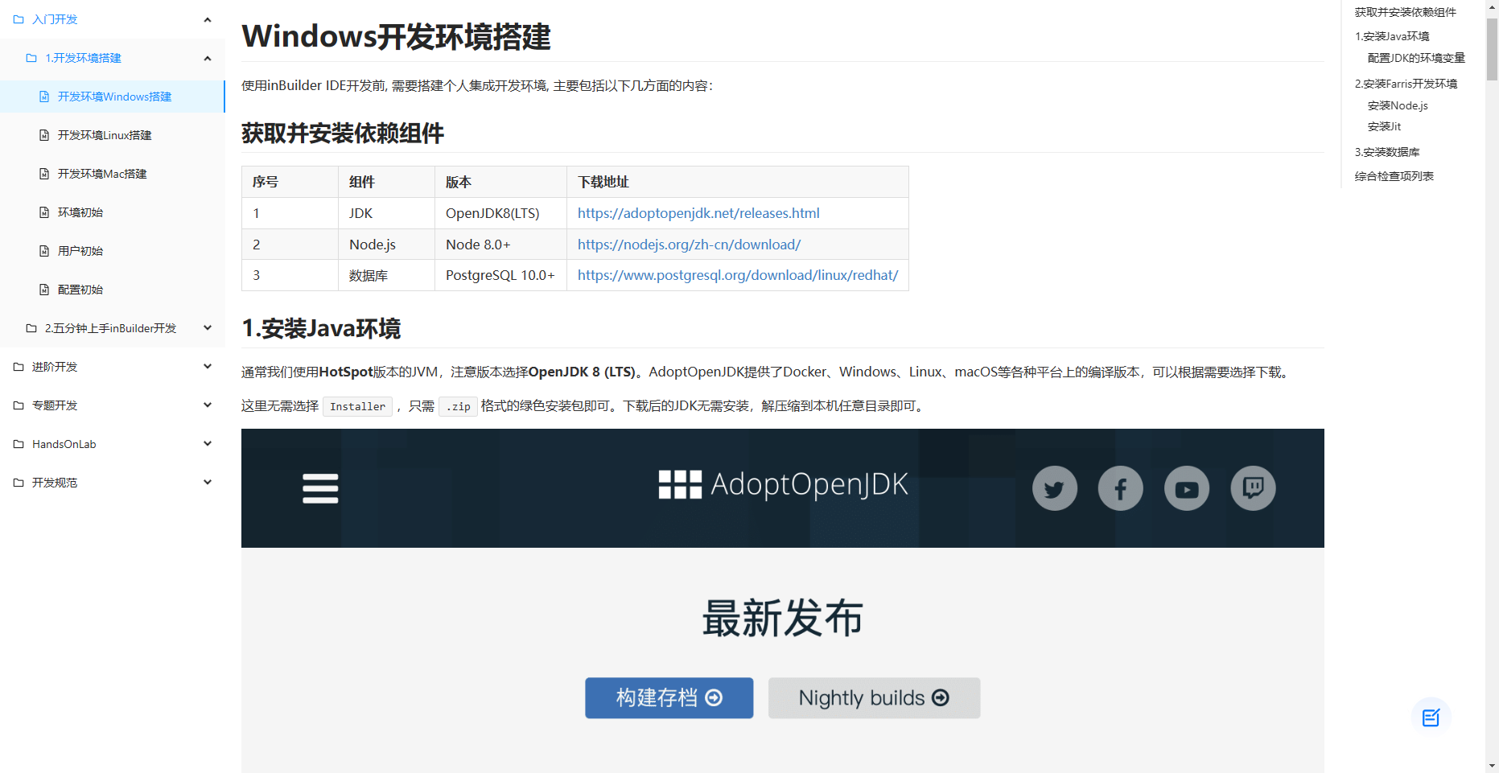Open the postgresql.org download link
Screen dimensions: 1499x773
(738, 275)
